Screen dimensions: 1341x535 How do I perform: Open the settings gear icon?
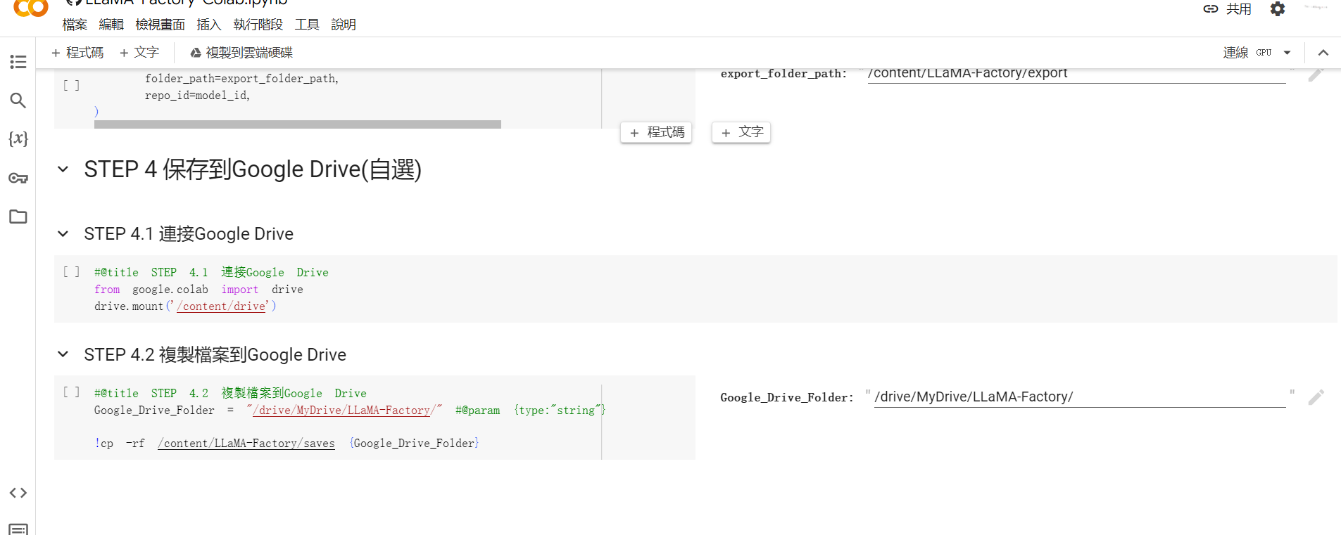pos(1278,9)
